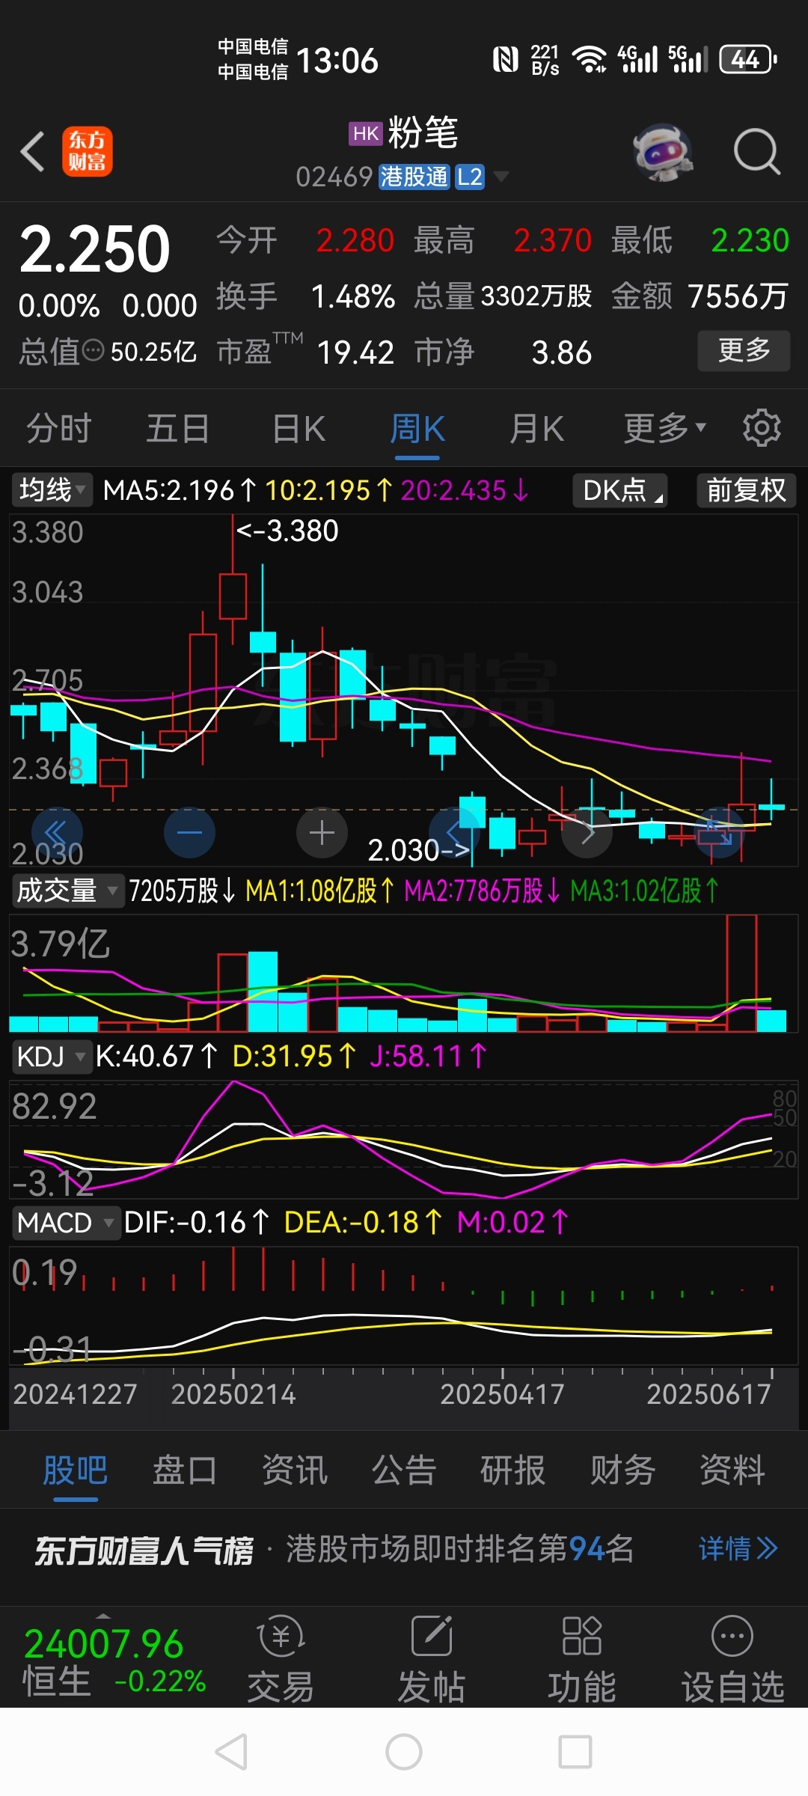Tap the 20250417 date axis label

pyautogui.click(x=502, y=1394)
